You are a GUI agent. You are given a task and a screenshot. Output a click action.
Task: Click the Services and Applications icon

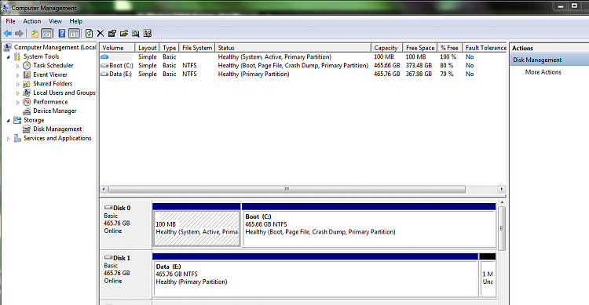[17, 139]
